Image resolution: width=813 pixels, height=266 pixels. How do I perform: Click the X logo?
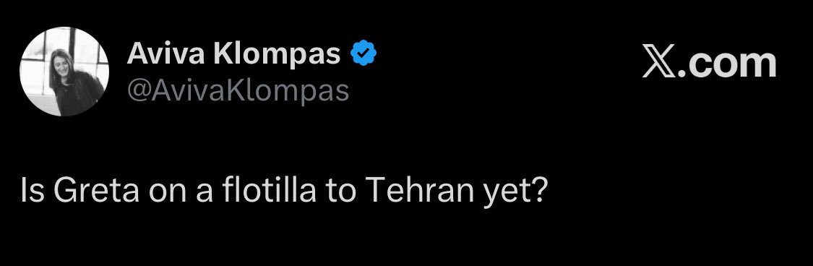(659, 61)
